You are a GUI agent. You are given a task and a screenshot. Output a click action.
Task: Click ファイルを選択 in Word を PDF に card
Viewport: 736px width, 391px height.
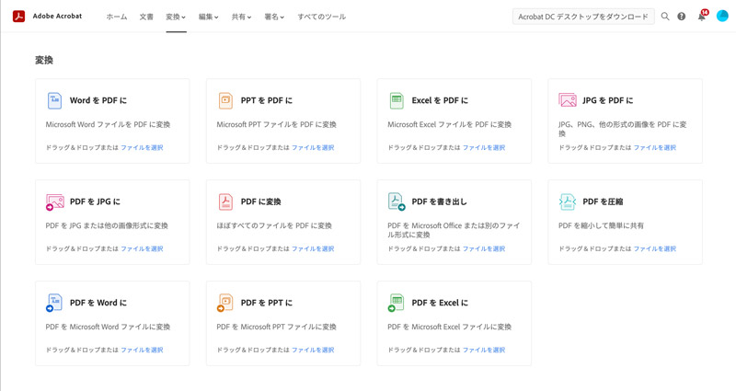(142, 147)
